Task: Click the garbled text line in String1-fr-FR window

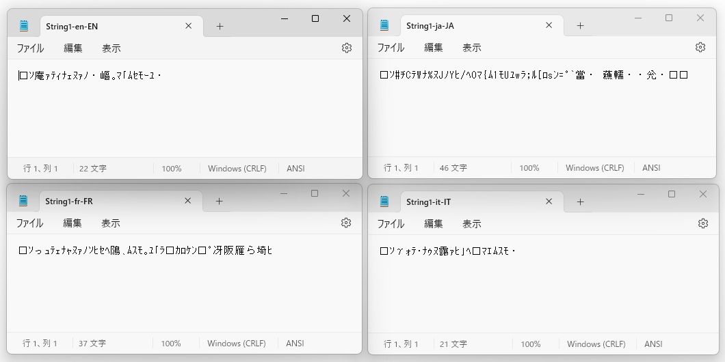Action: pyautogui.click(x=145, y=250)
